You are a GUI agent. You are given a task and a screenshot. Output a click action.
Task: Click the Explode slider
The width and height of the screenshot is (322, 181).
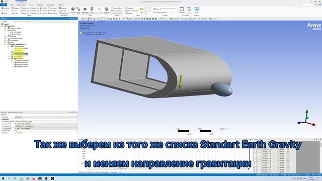coord(169,9)
